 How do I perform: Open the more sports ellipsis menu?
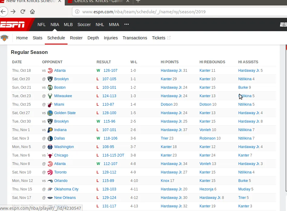127,24
